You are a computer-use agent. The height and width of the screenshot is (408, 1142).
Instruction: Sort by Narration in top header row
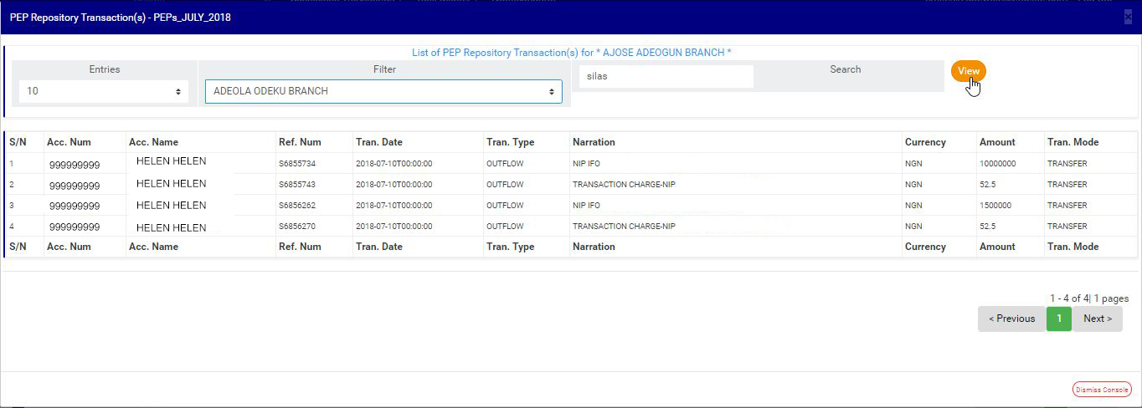pos(594,142)
